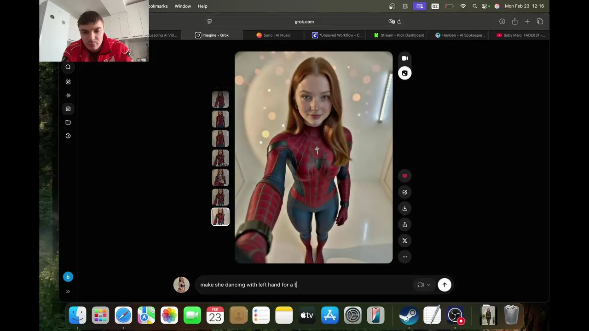Open Control Center in the menu bar
Image resolution: width=589 pixels, height=331 pixels.
click(485, 6)
